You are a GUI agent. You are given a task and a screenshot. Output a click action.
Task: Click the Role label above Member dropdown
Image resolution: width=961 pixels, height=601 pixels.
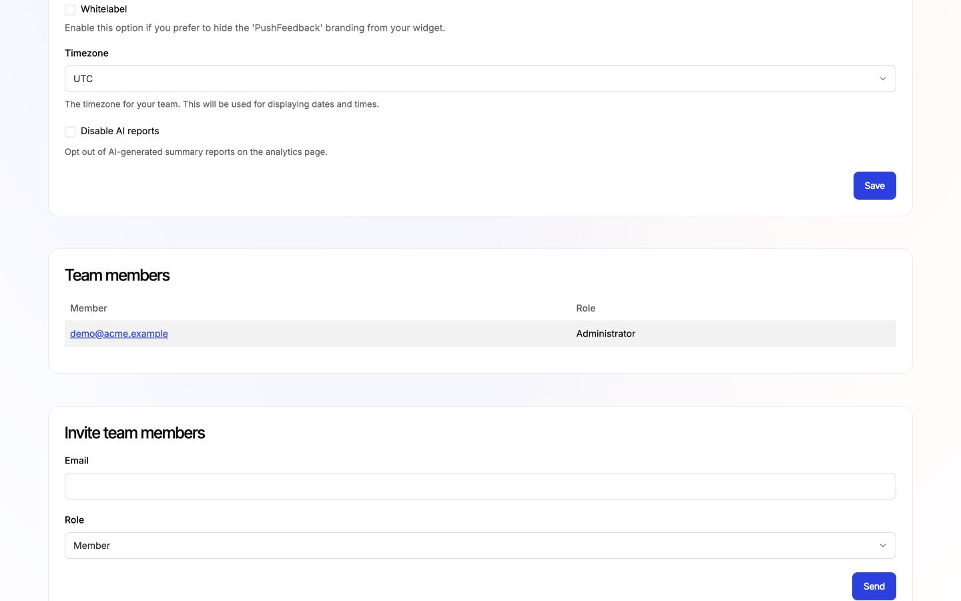tap(75, 520)
